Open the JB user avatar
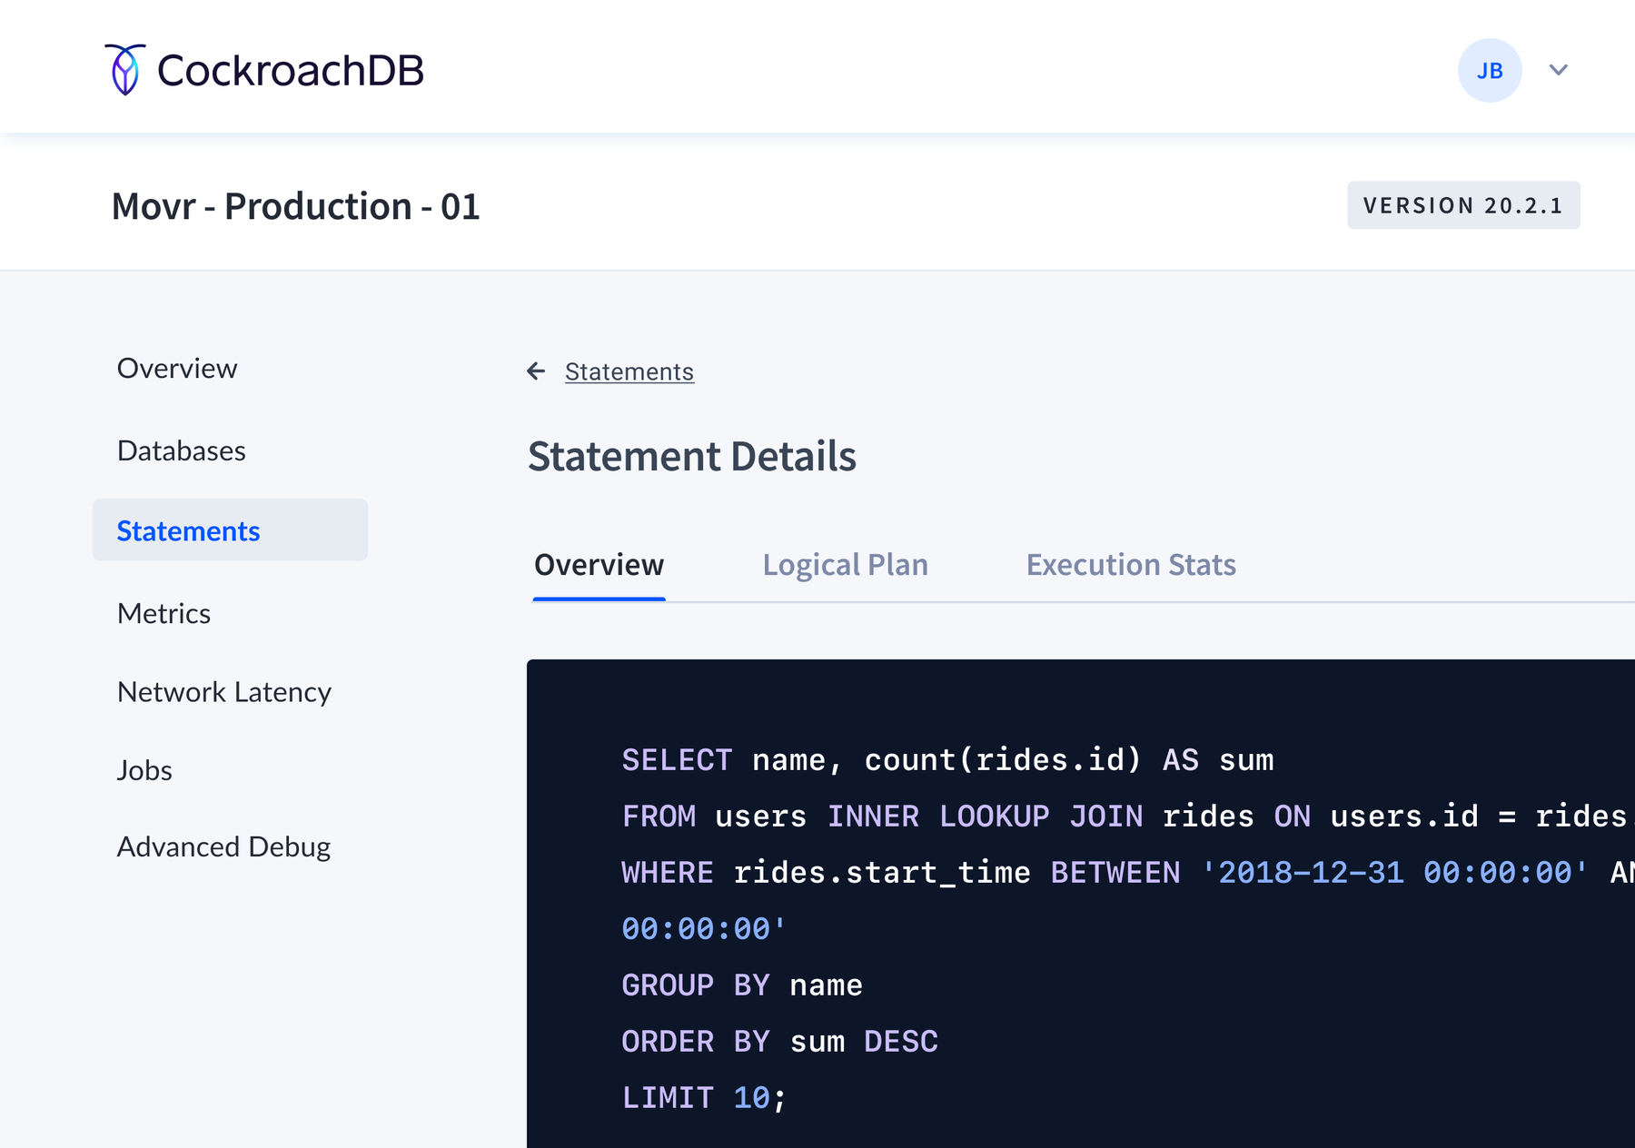This screenshot has height=1148, width=1635. click(1490, 70)
